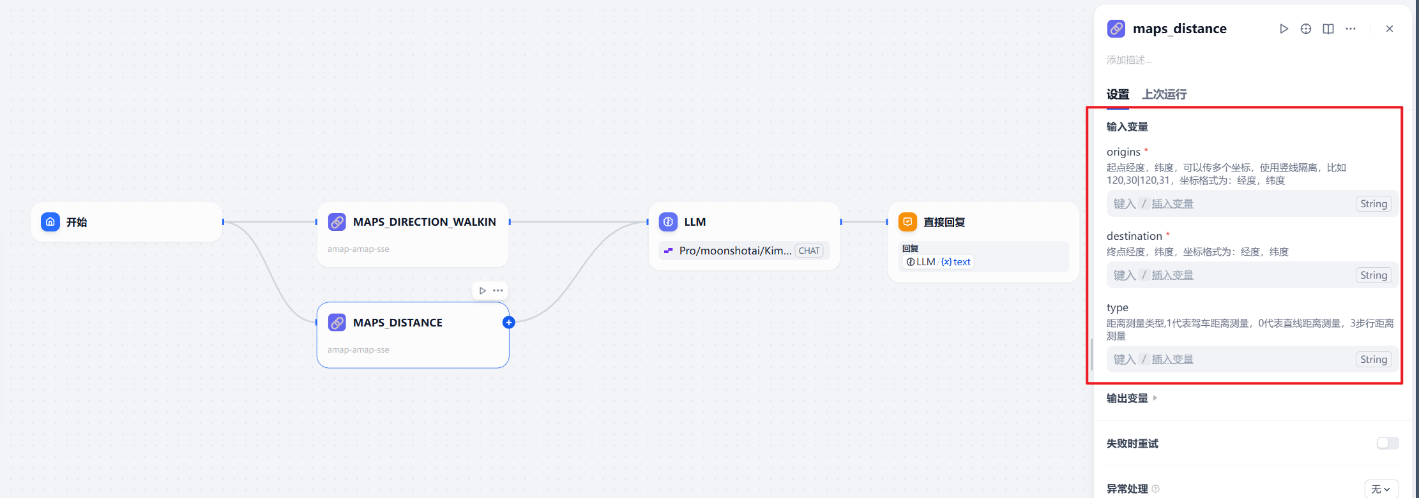Open the 异常处理 dropdown set to 无
The height and width of the screenshot is (498, 1419).
coord(1381,489)
